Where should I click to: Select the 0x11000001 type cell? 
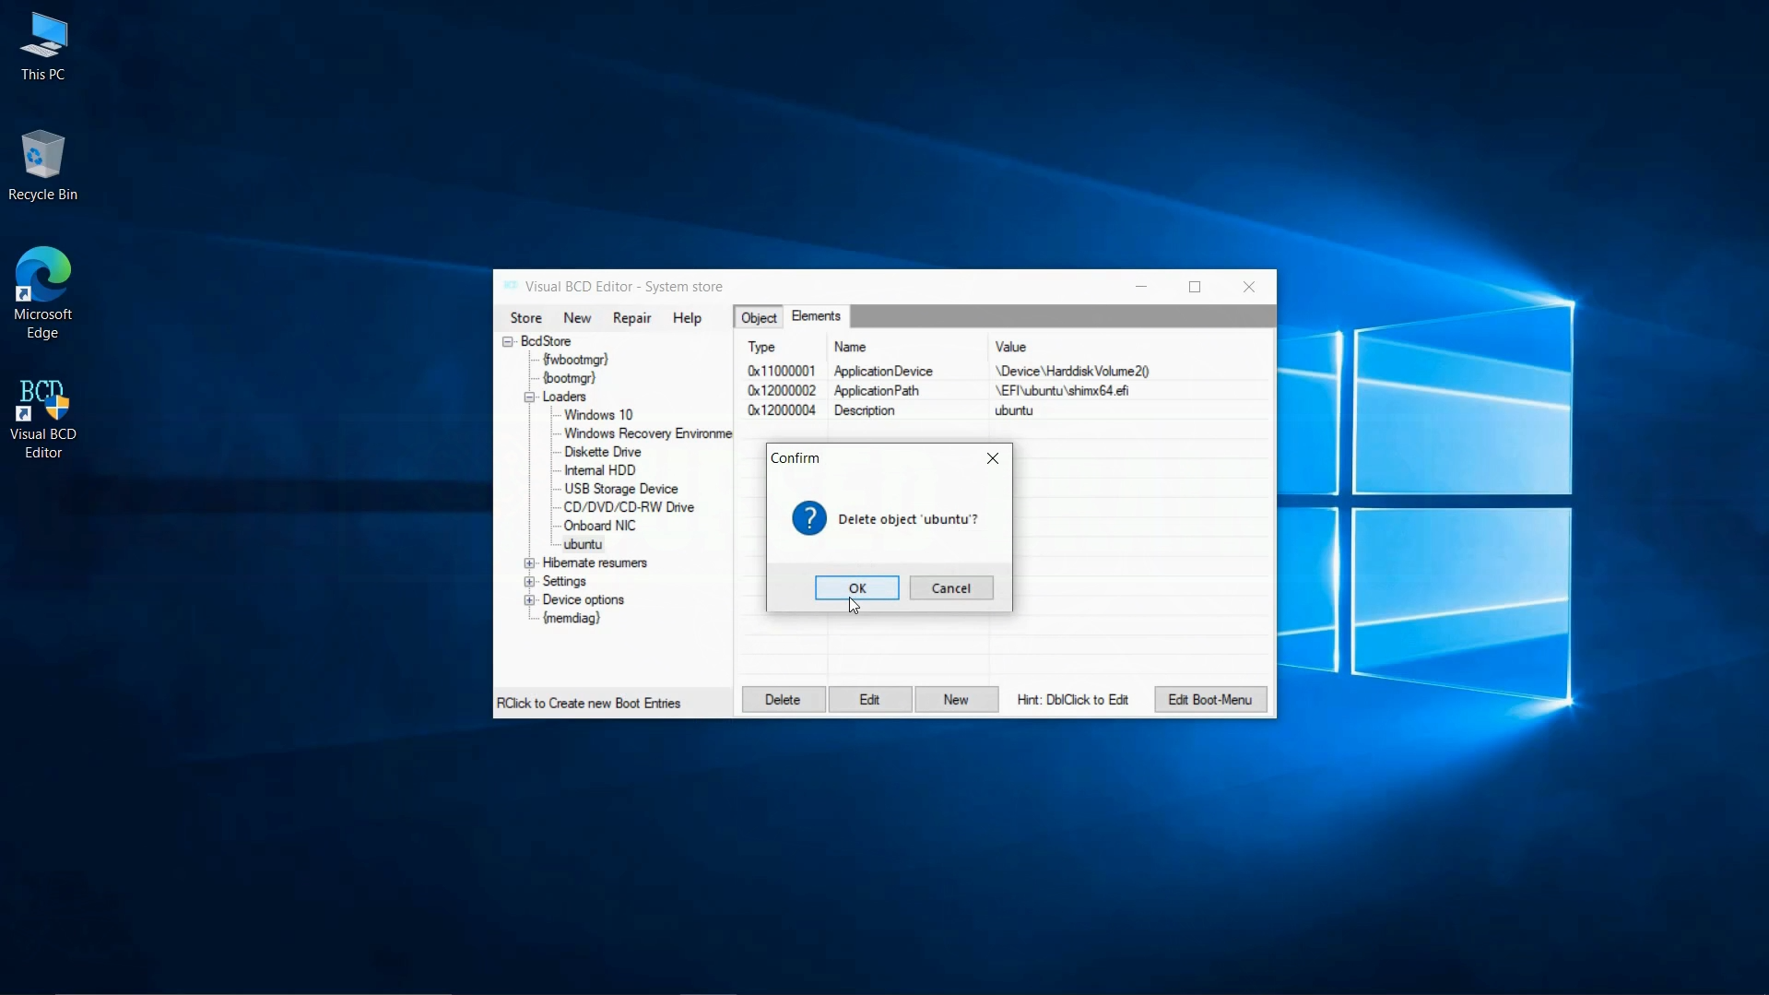(x=782, y=371)
